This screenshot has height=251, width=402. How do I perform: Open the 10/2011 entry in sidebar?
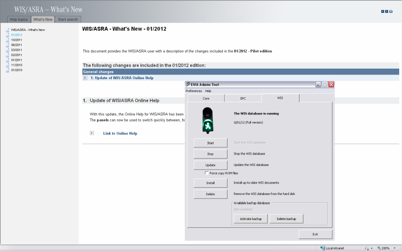(16, 40)
